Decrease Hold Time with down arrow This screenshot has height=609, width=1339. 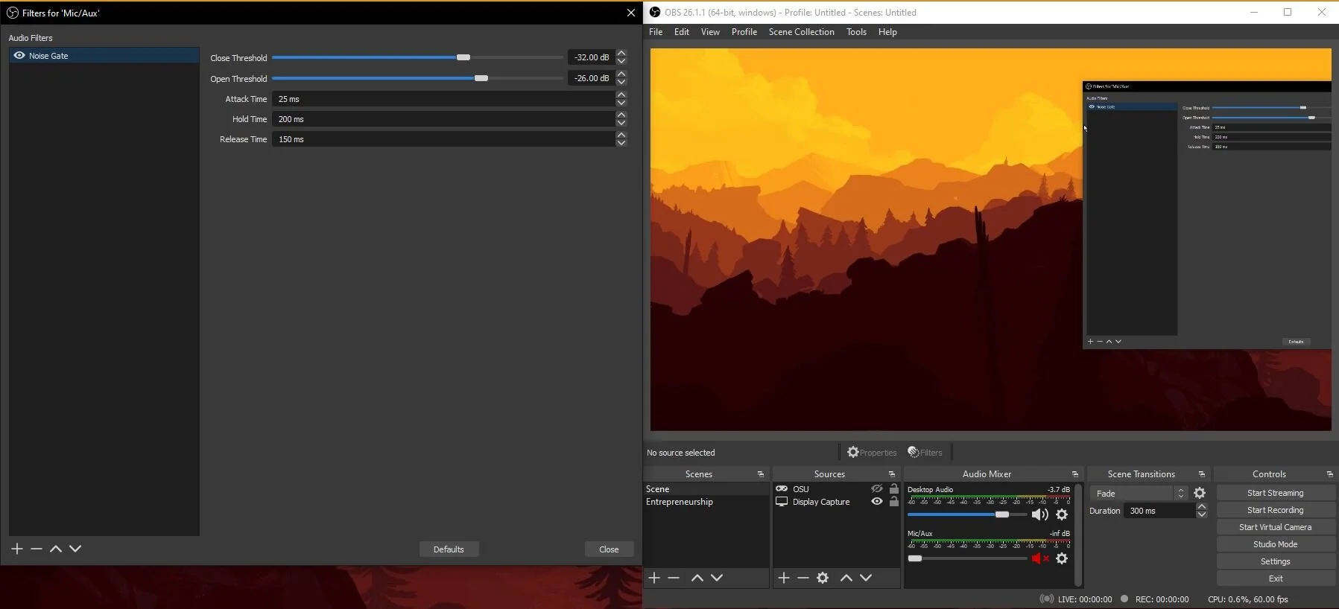point(621,123)
